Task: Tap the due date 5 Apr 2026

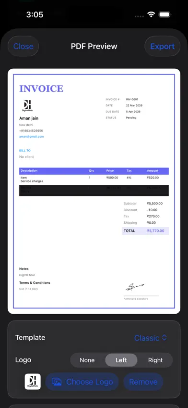Action: click(x=133, y=112)
